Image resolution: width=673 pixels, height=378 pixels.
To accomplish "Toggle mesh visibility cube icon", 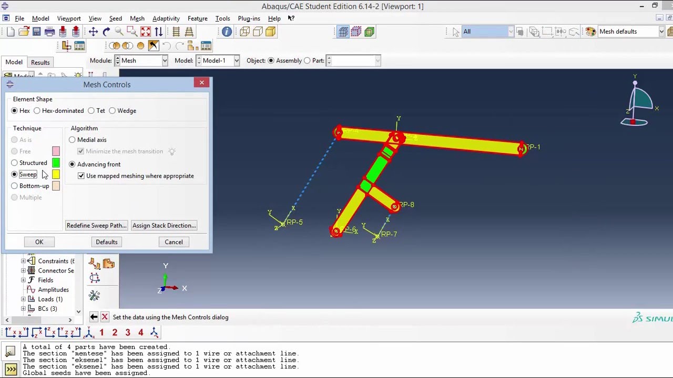I will (x=343, y=31).
